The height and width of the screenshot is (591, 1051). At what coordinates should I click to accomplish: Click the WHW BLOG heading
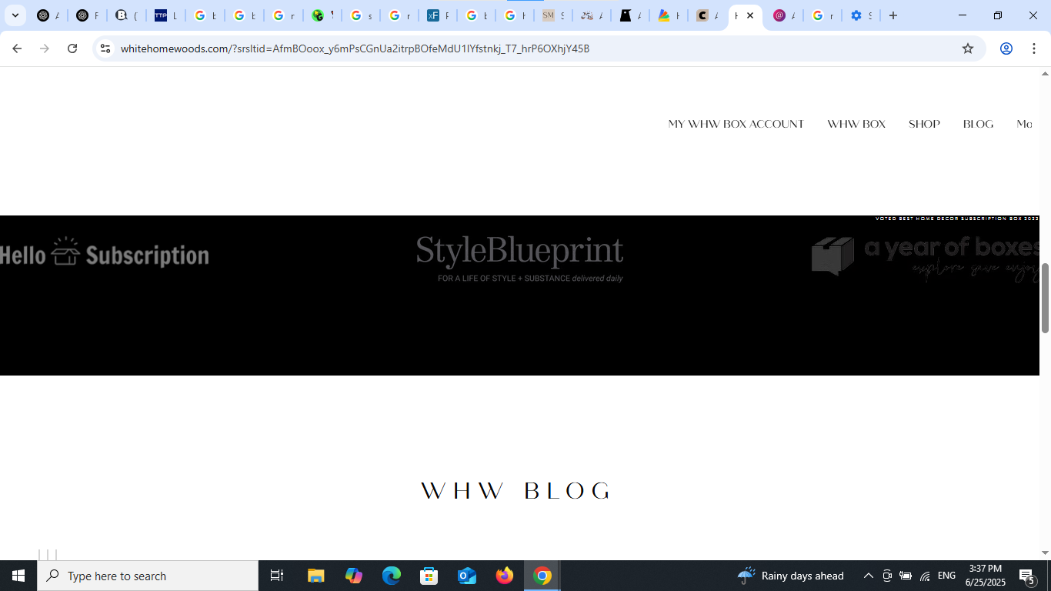(516, 490)
